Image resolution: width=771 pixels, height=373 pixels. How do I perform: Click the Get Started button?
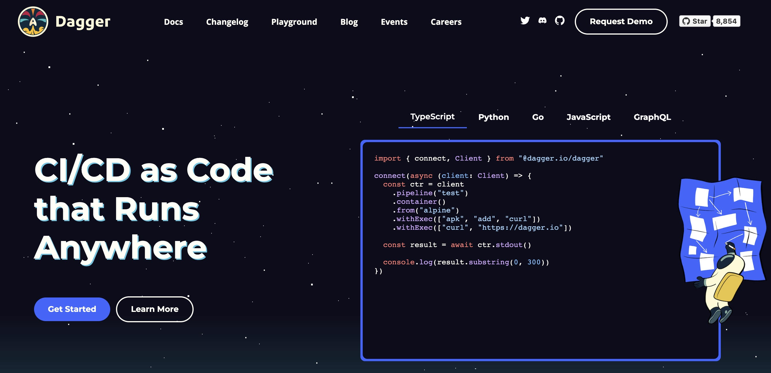[x=72, y=309]
